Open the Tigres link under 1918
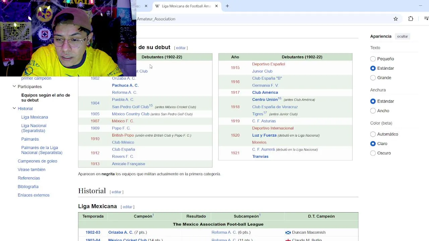This screenshot has height=241, width=429. click(257, 114)
